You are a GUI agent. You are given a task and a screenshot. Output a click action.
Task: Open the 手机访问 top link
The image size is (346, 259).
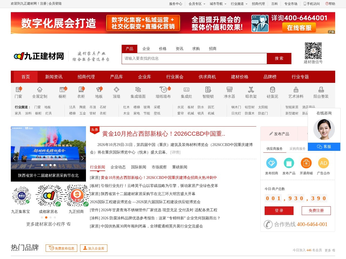(311, 4)
